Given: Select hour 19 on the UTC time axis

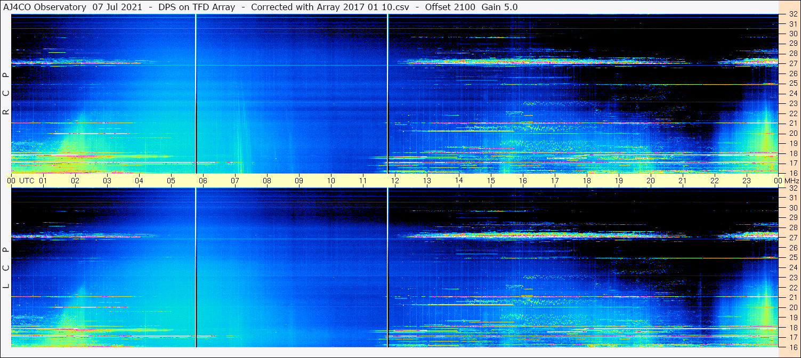Looking at the screenshot, I should (x=619, y=181).
